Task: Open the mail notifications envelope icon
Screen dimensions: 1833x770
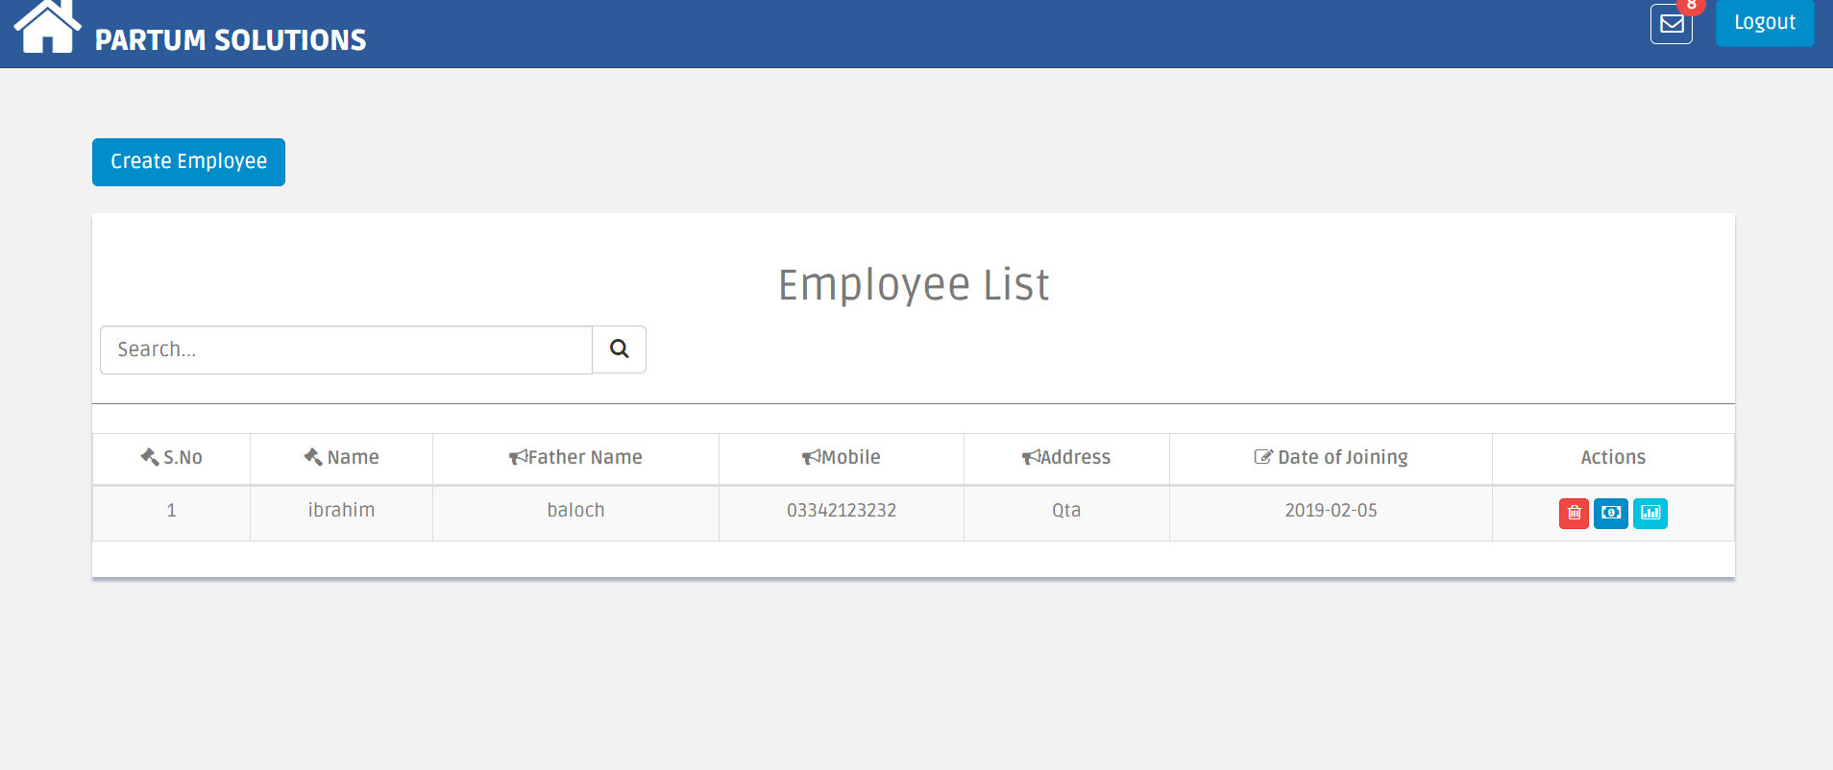Action: (x=1671, y=24)
